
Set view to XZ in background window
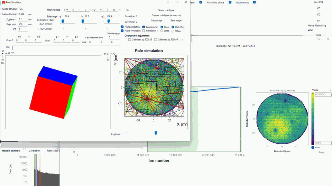318,8
